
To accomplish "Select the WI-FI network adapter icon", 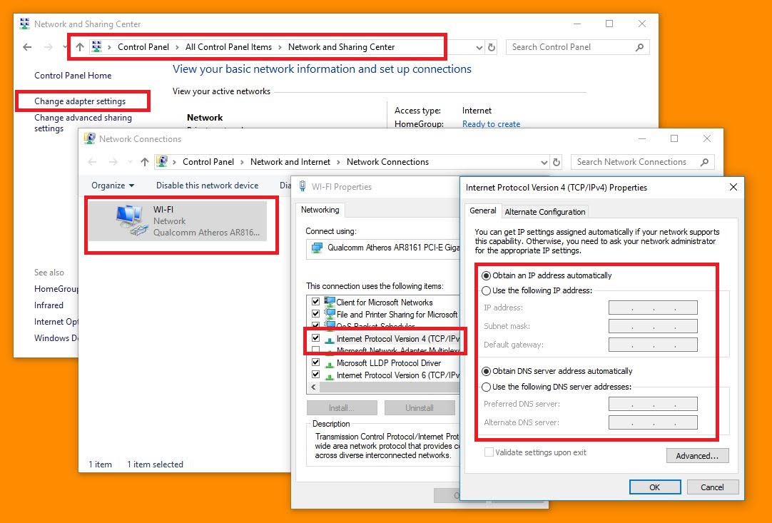I will point(131,220).
